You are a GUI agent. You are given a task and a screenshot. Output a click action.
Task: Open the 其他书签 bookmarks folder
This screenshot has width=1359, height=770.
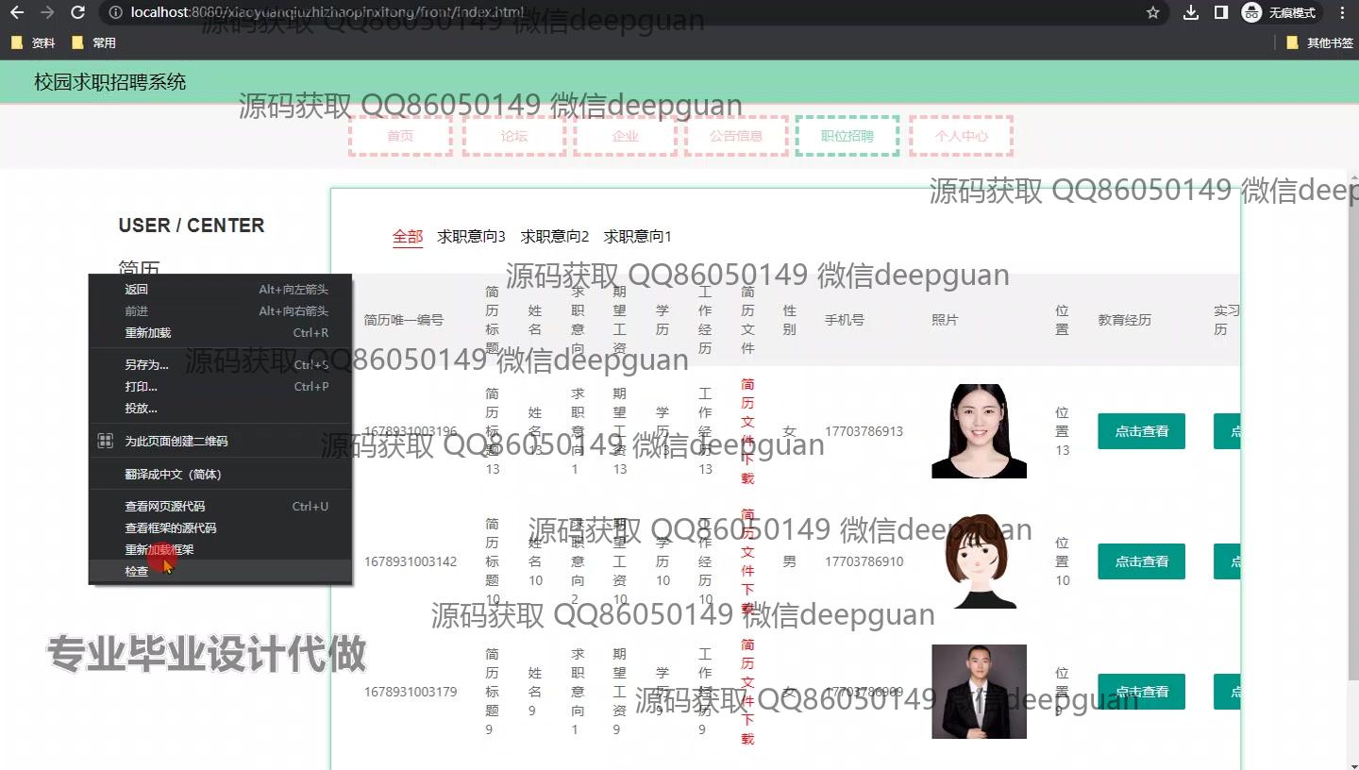pos(1319,42)
